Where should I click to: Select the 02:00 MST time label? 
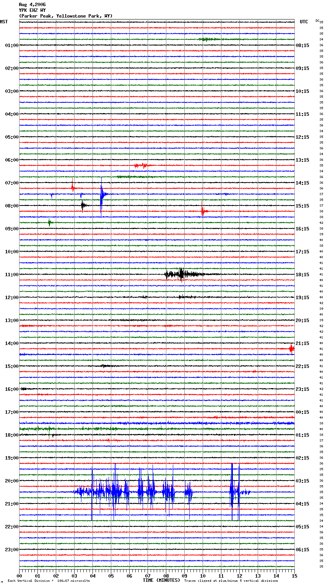[x=11, y=68]
